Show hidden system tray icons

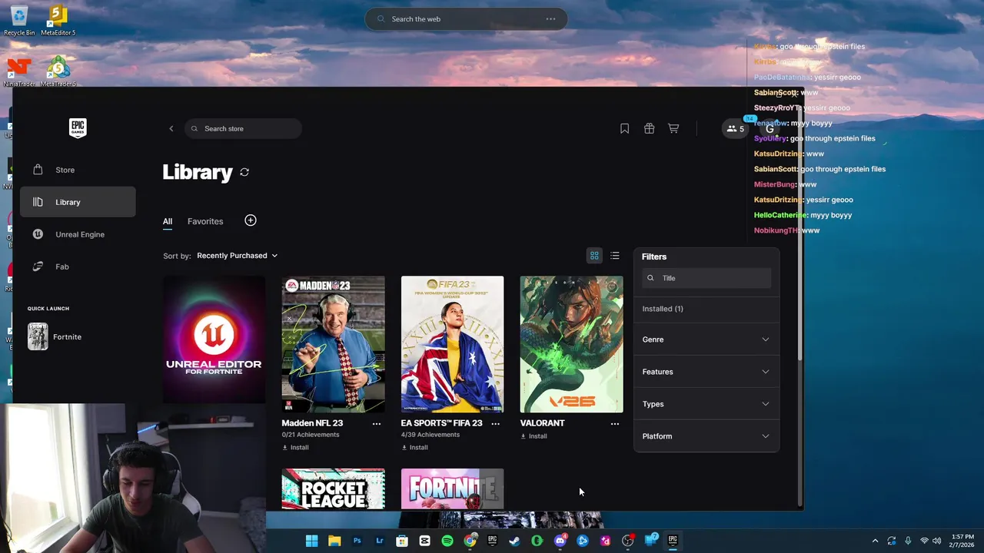click(x=875, y=541)
